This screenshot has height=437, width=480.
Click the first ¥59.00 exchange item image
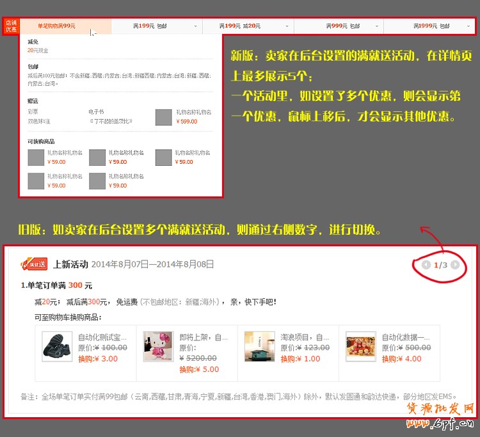click(x=36, y=157)
